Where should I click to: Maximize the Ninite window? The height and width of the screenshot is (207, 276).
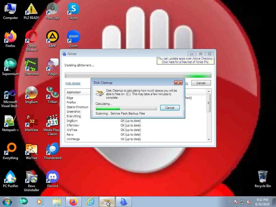pos(201,54)
